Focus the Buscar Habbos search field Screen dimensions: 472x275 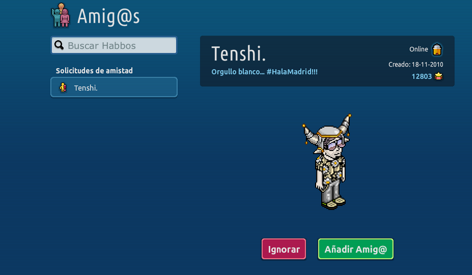pyautogui.click(x=114, y=45)
